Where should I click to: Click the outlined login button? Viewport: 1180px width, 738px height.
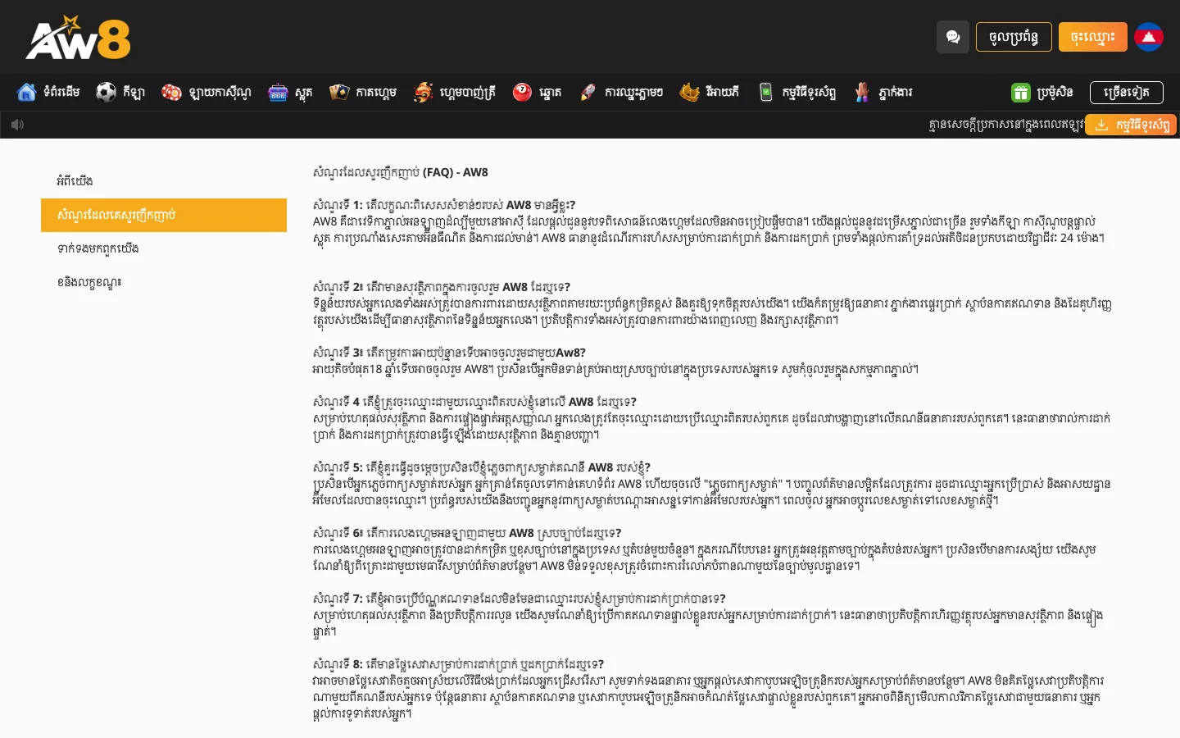1014,37
